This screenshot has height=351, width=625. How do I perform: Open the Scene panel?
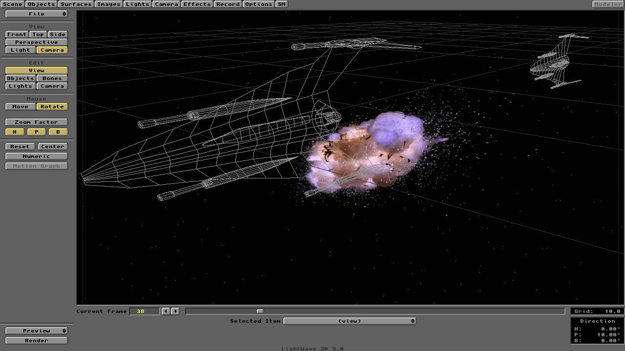[x=13, y=4]
